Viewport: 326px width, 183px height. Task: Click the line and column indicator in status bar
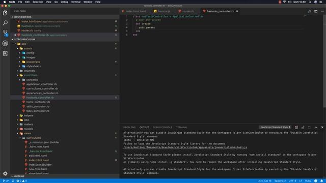click(264, 181)
